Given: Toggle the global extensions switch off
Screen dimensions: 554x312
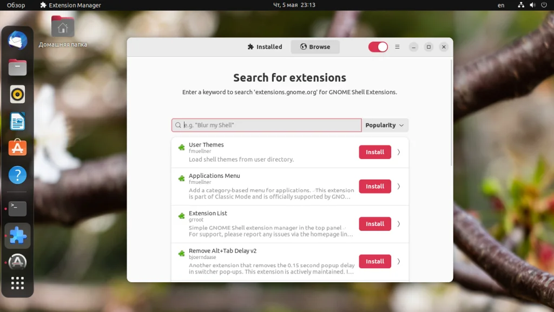Looking at the screenshot, I should (x=378, y=47).
